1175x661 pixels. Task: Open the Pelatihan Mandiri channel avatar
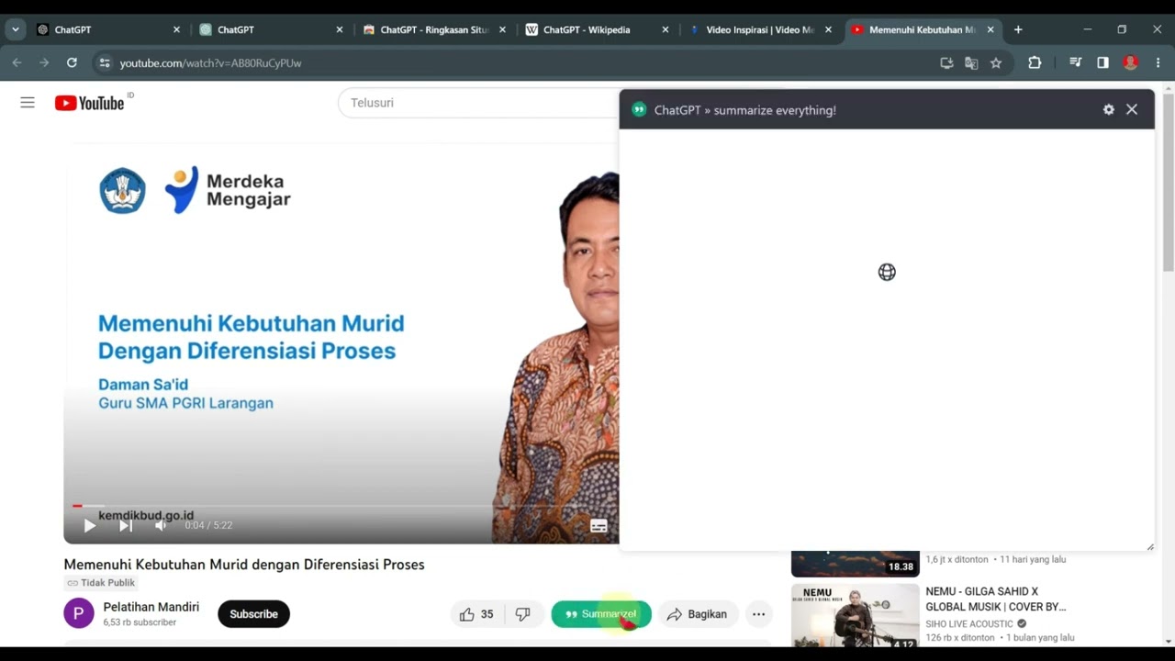point(79,613)
